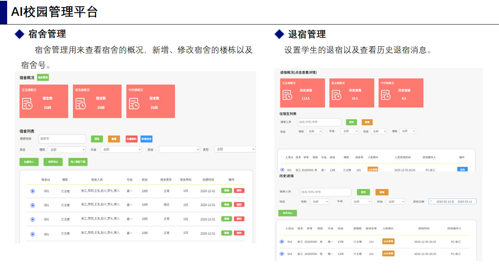Screen dimensions: 499x277
Task: Click the 宿舍号 search input field
Action: pyautogui.click(x=62, y=139)
